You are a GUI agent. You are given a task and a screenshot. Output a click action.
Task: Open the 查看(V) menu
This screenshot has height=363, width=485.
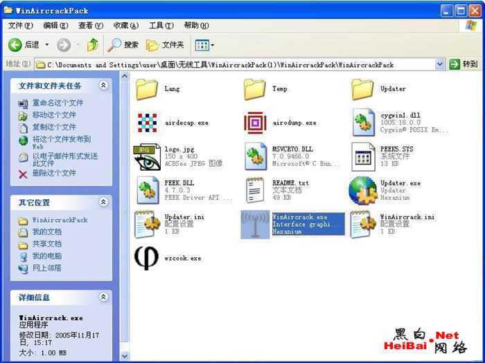(91, 26)
